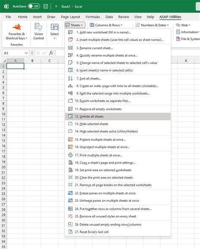The width and height of the screenshot is (200, 249).
Task: Expand the Name Box dropdown arrow
Action: coord(26,53)
